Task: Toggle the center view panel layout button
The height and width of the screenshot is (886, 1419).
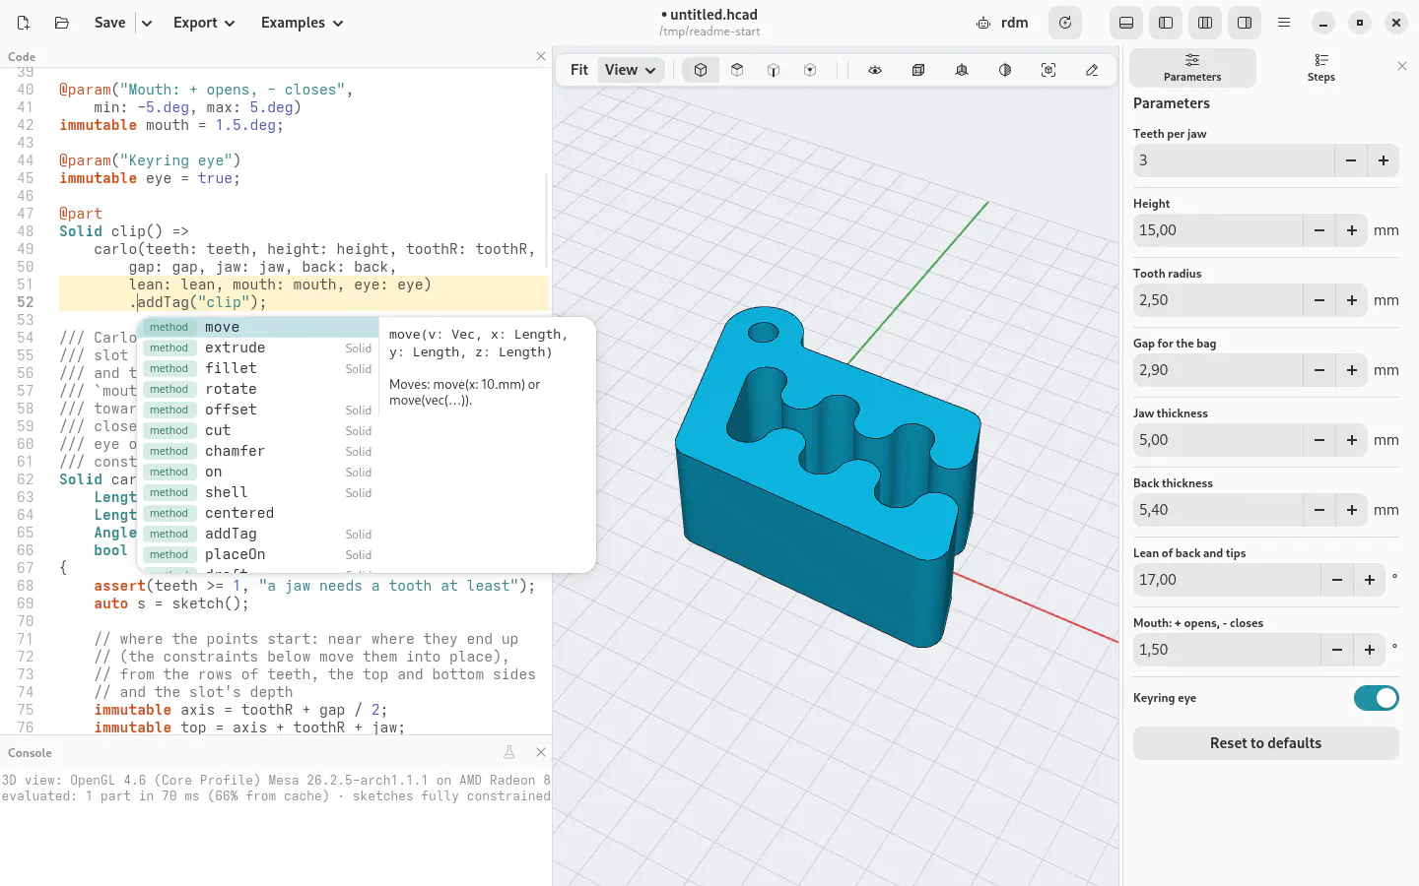Action: (1205, 23)
